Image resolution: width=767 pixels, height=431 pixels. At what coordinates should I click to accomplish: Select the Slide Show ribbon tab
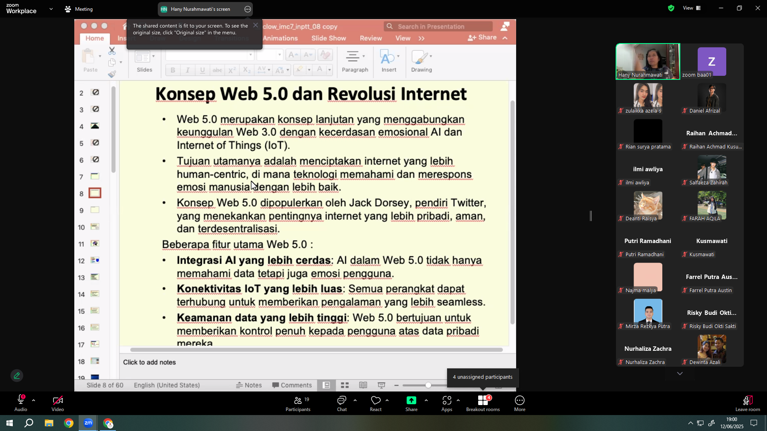(329, 38)
